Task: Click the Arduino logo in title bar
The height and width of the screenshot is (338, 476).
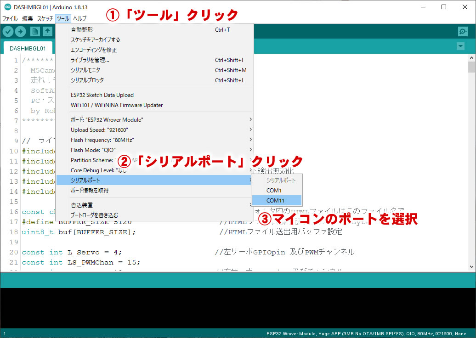Action: (x=8, y=7)
